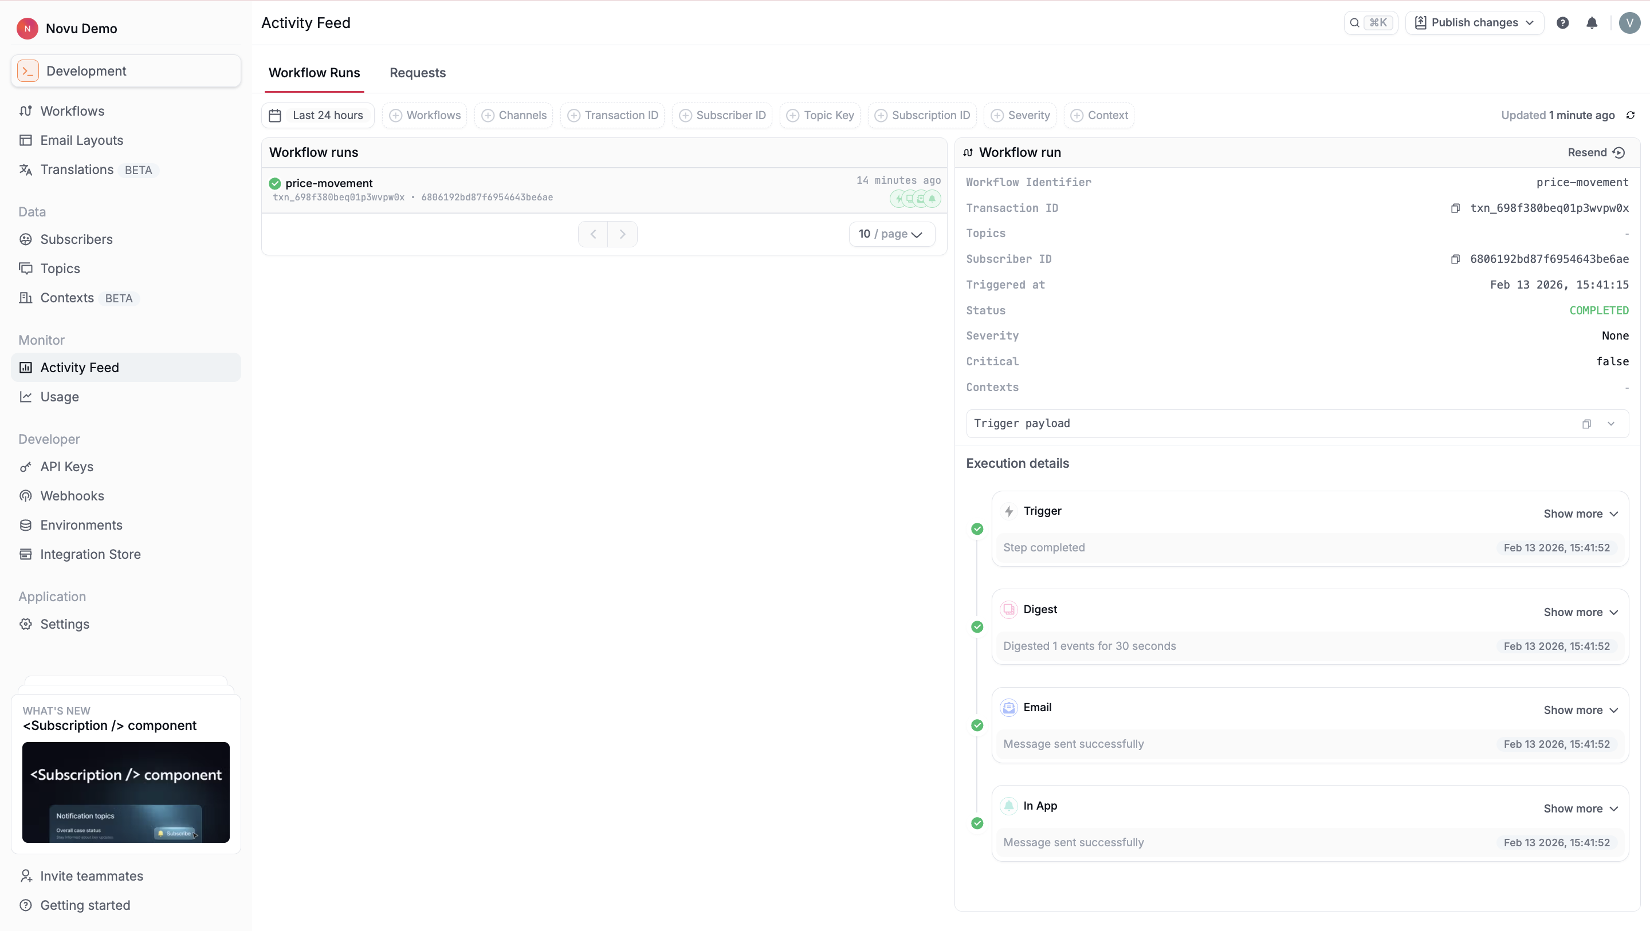Click the user avatar in top bar
Screen dimensions: 1650x931
coord(1629,23)
